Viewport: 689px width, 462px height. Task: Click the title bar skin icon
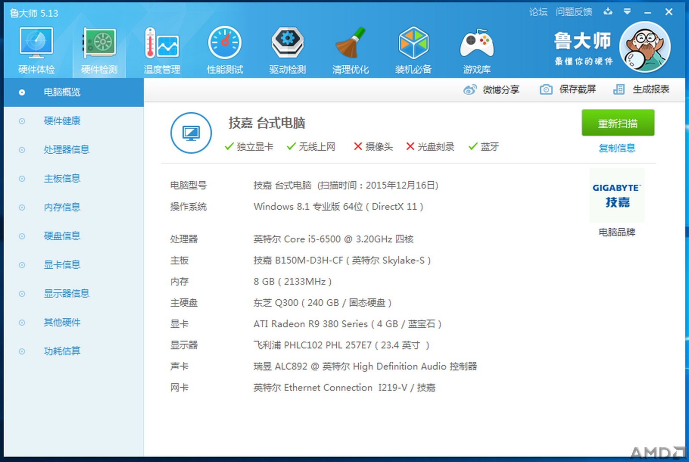coord(608,12)
